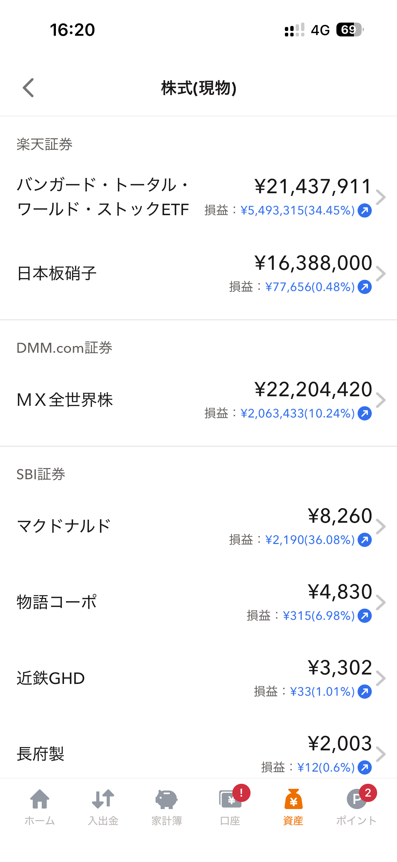Open the マクドナルド stock entry
Image resolution: width=397 pixels, height=862 pixels.
tap(198, 526)
